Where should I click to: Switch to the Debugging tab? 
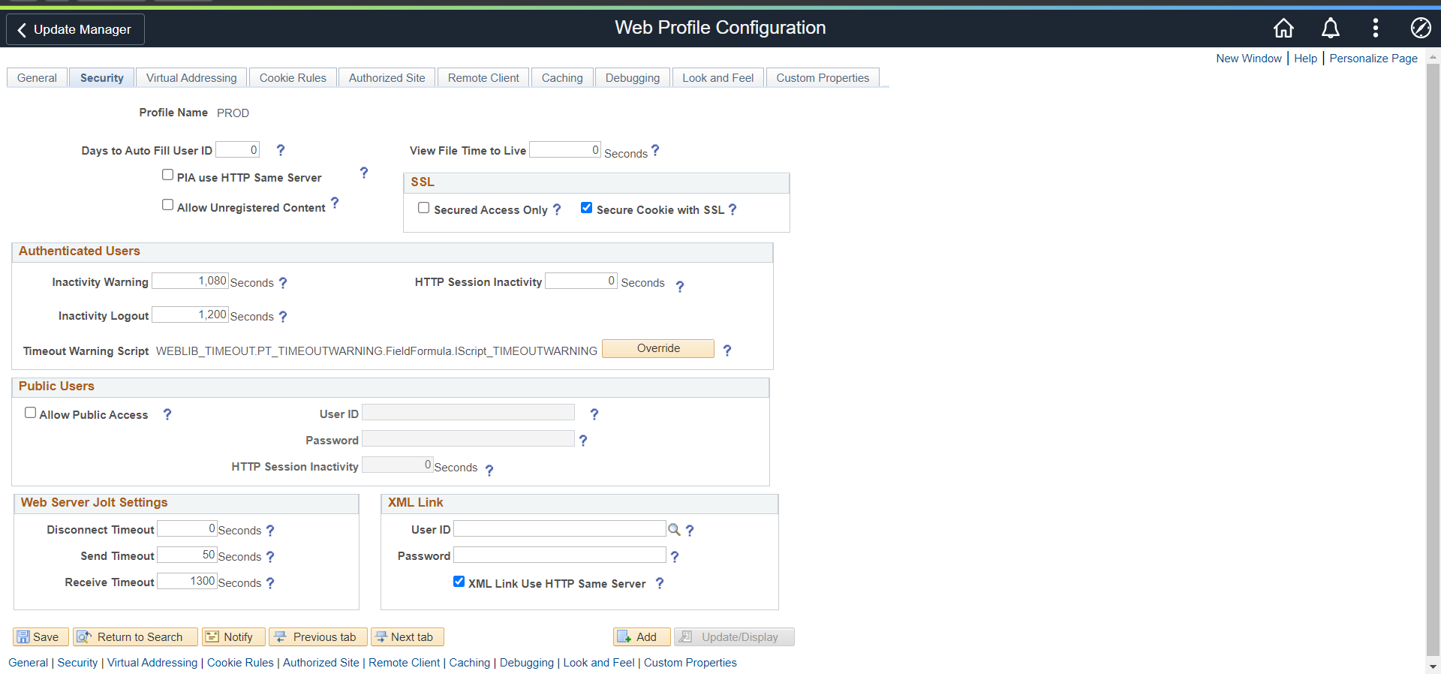[x=633, y=78]
